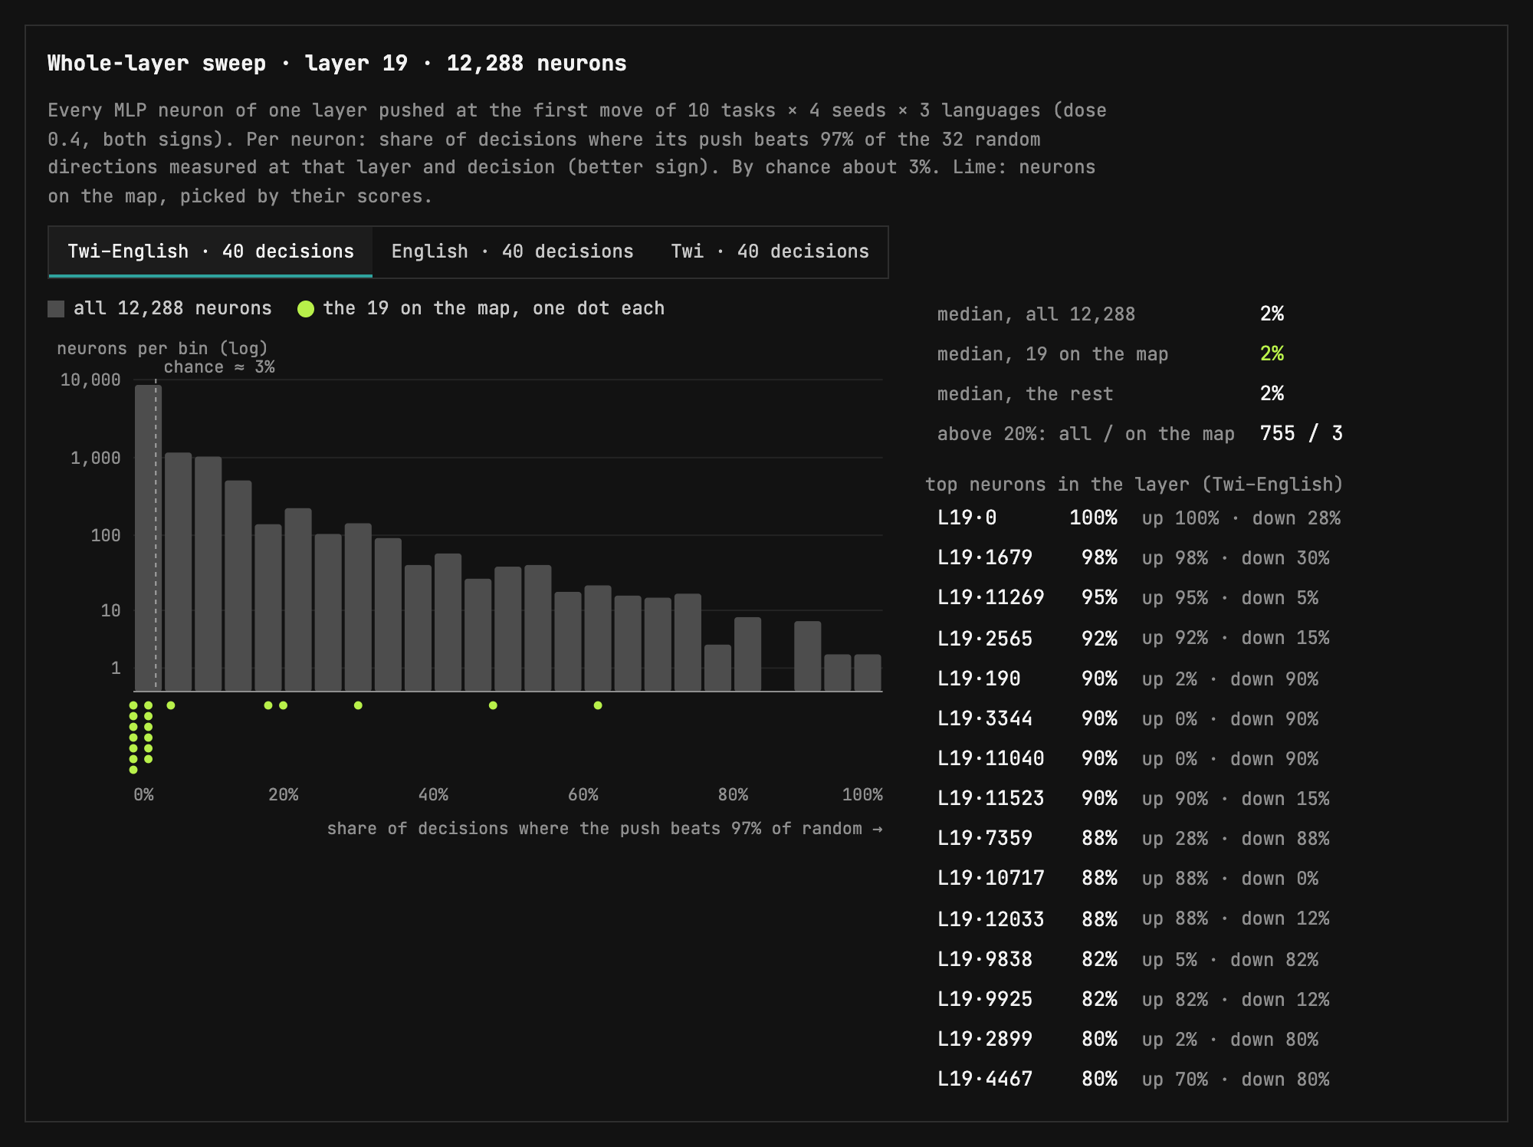Viewport: 1533px width, 1147px height.
Task: Click the '60%' x-axis tick label
Action: [583, 794]
